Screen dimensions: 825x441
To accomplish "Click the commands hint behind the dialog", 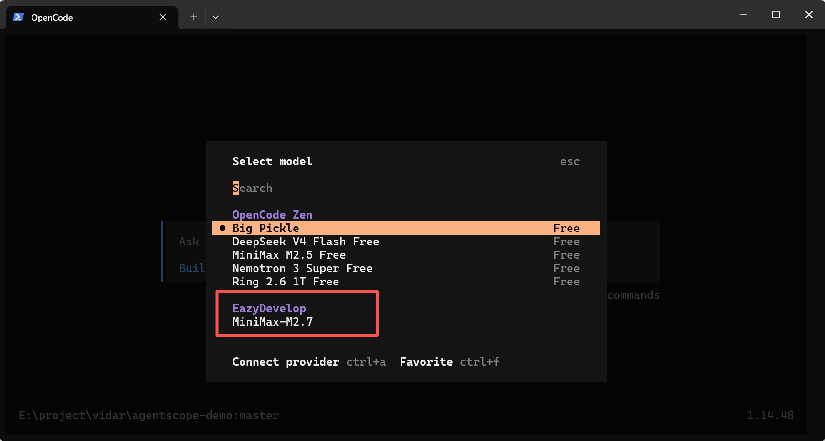I will pos(634,295).
